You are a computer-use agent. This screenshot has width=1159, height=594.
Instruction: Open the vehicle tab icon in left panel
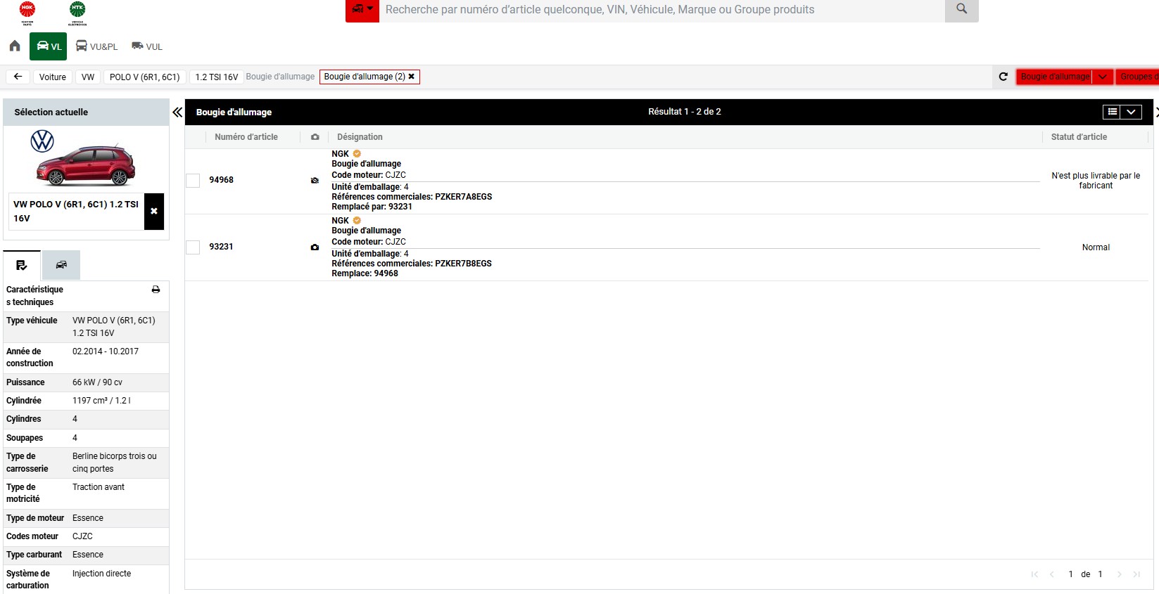[61, 265]
